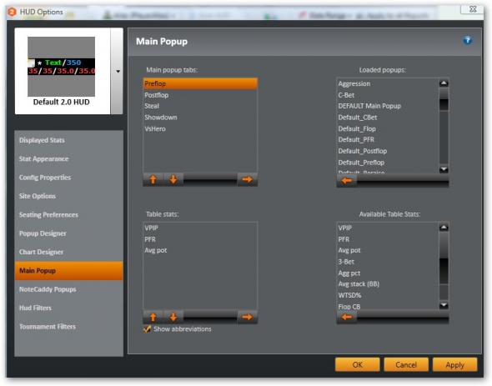The image size is (492, 386).
Task: Move selected table stat up
Action: (153, 317)
